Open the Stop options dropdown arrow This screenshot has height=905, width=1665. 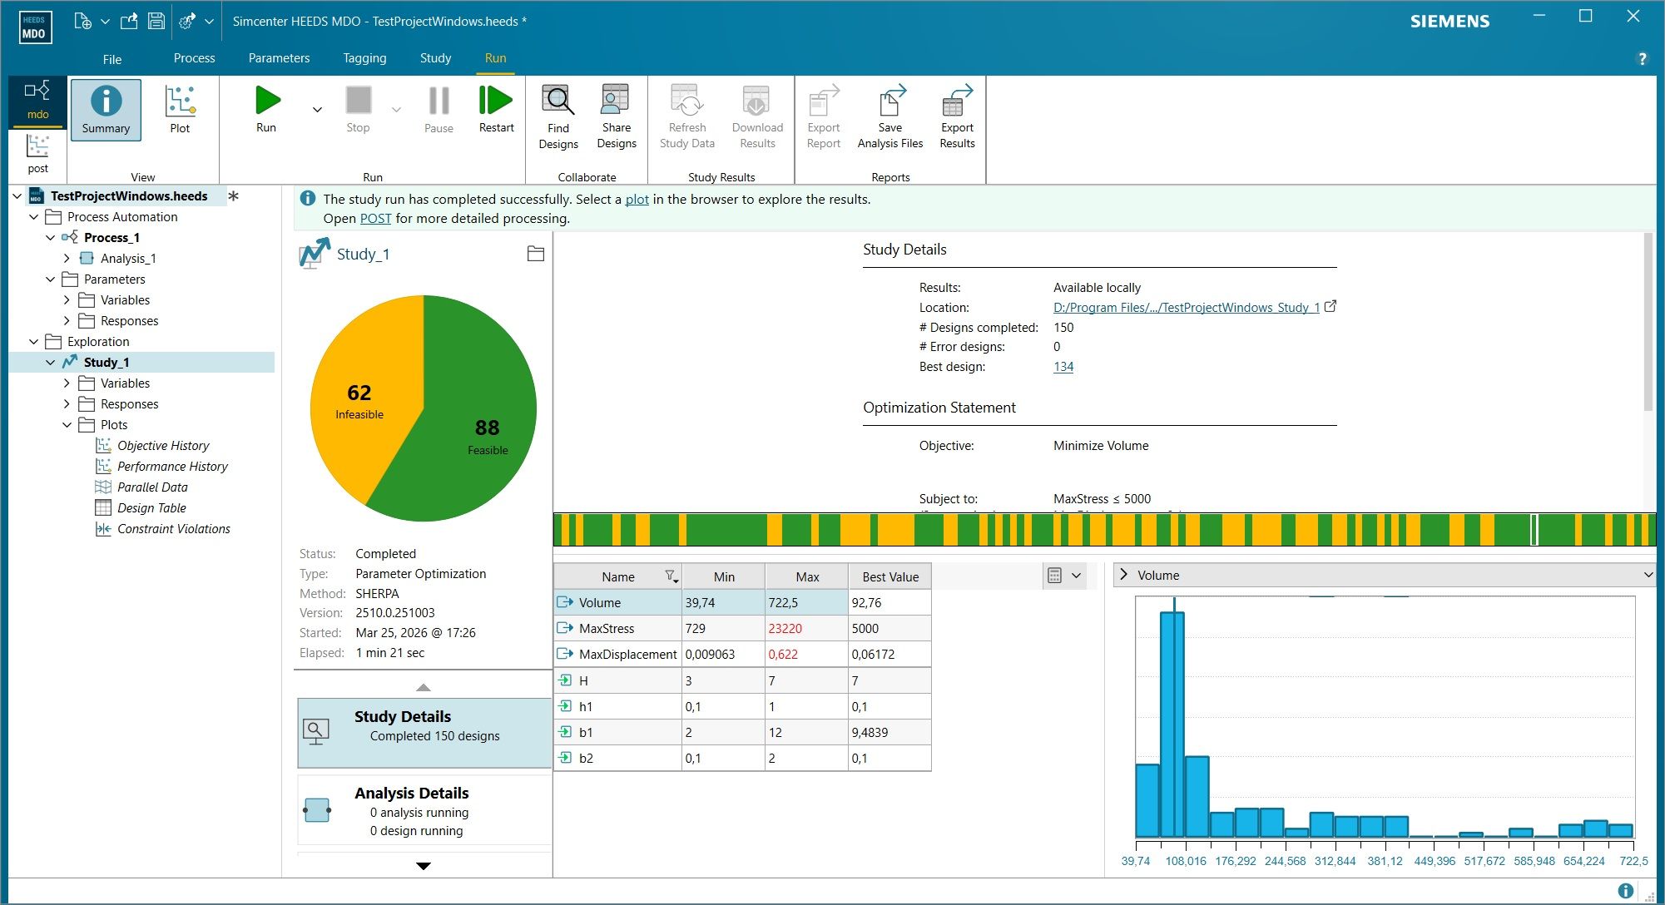[x=396, y=110]
